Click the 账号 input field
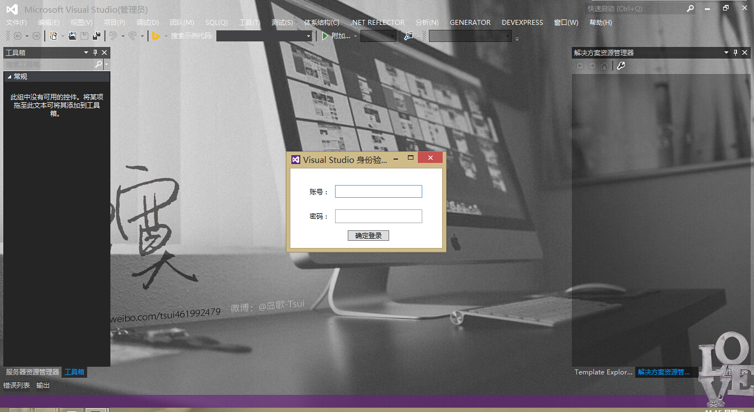754x412 pixels. click(x=379, y=191)
